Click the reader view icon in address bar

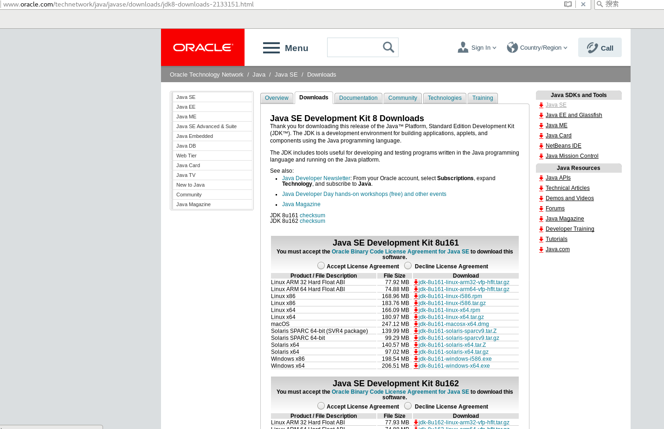tap(568, 4)
